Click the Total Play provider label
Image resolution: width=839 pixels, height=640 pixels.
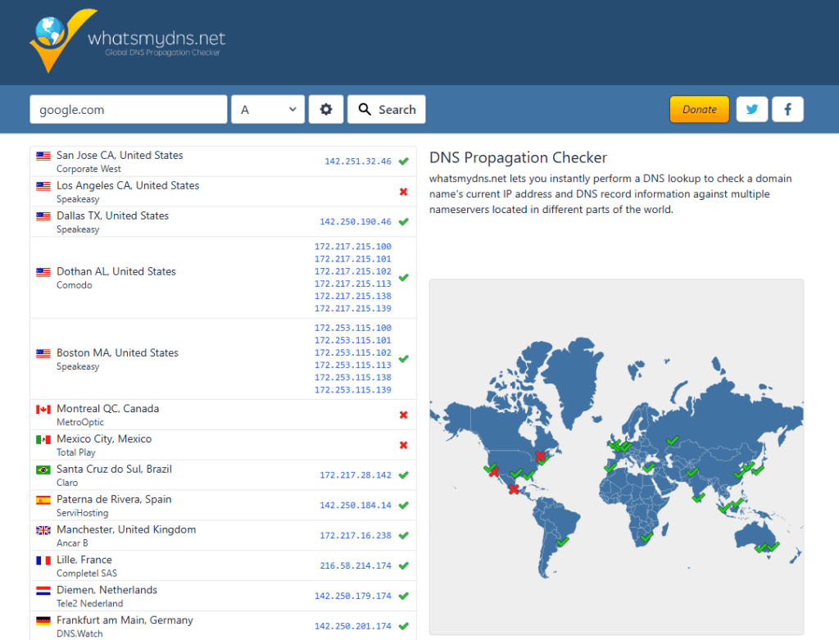click(76, 452)
